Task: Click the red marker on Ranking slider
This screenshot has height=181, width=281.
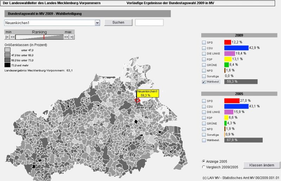Action: point(44,37)
